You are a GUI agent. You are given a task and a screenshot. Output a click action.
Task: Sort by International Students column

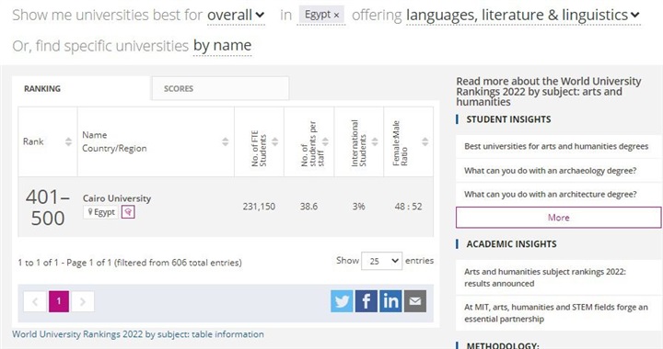click(375, 141)
